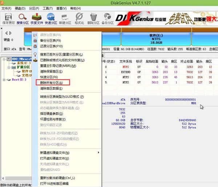
Task: Open the 文件(F) menu
Action: click(6, 8)
